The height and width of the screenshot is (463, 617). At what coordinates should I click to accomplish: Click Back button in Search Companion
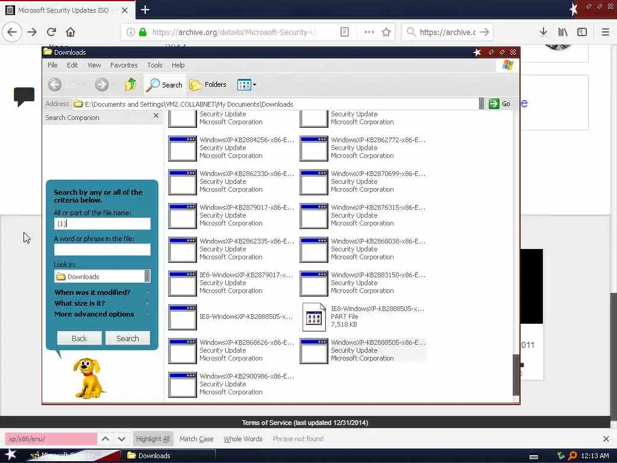pos(79,338)
